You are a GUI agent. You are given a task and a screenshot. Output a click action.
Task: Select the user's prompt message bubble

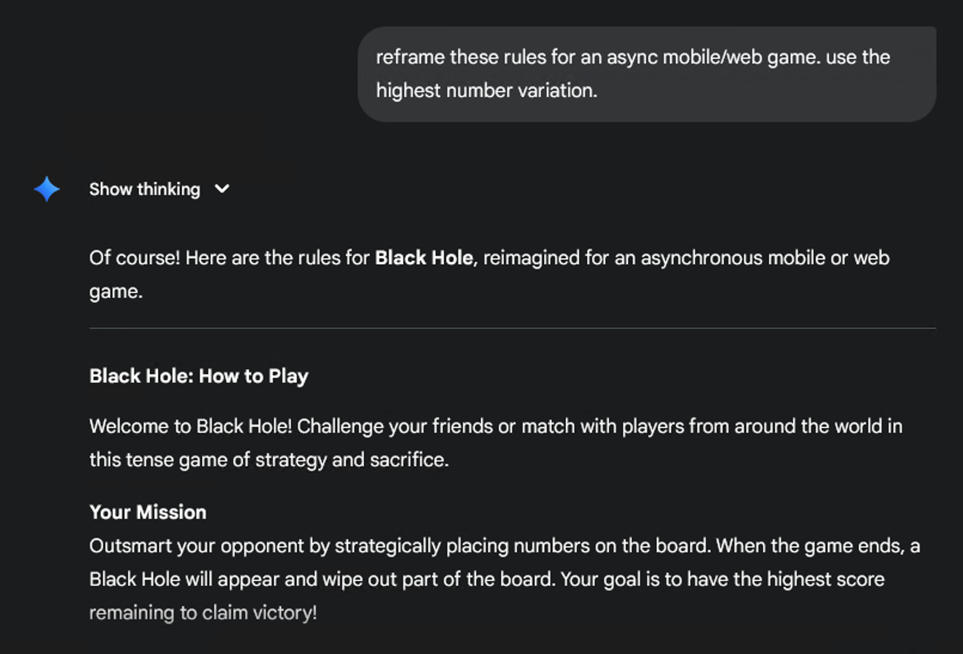pyautogui.click(x=646, y=74)
